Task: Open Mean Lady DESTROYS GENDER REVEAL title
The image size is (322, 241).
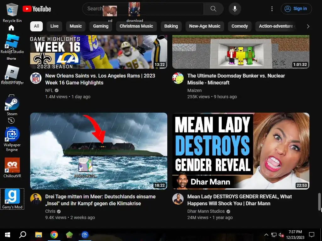Action: tap(239, 200)
